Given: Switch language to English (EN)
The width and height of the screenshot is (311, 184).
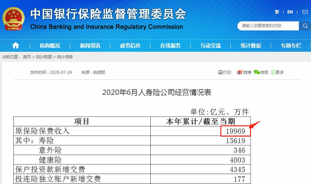Looking at the screenshot, I should pyautogui.click(x=290, y=12).
